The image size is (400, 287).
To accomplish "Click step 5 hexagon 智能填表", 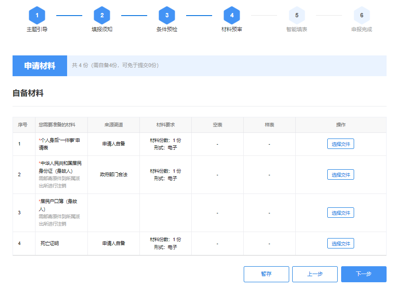I will 297,16.
